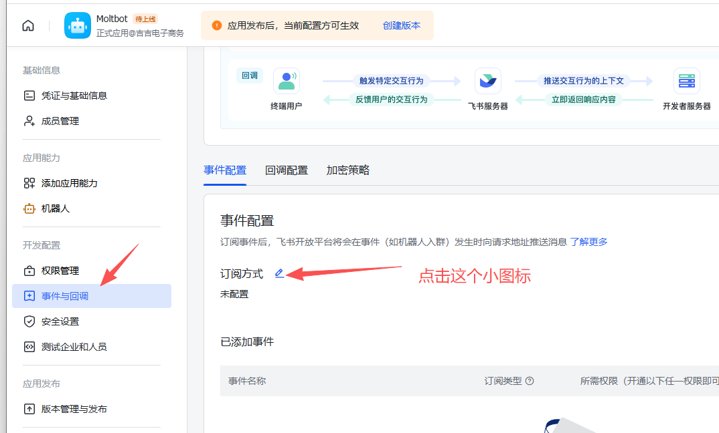Click the 终端用户 avatar icon
This screenshot has width=719, height=433.
pyautogui.click(x=287, y=81)
